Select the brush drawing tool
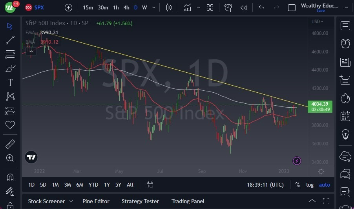The height and width of the screenshot is (209, 354). pos(10,68)
